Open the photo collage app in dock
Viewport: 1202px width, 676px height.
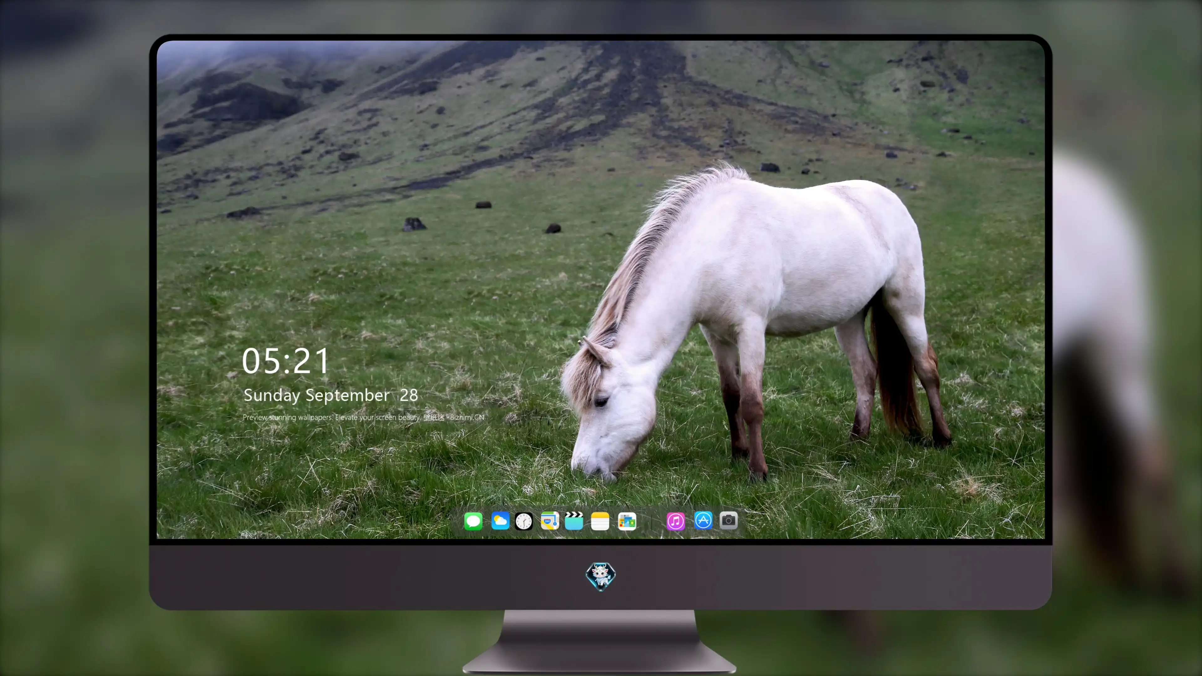627,521
